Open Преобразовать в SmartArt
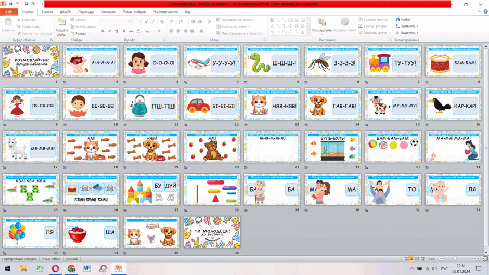Viewport: 489px width, 275px height. (241, 33)
